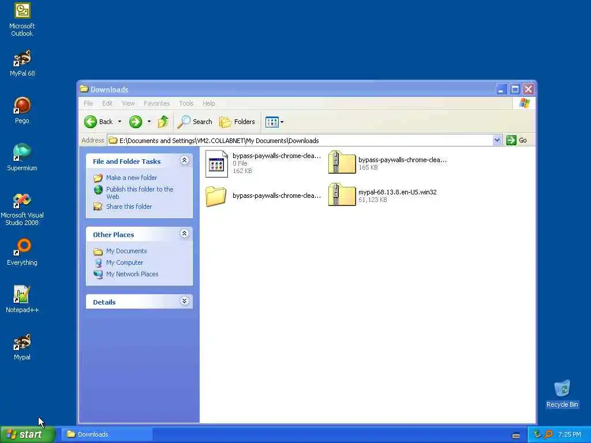Viewport: 591px width, 443px height.
Task: Open the Forward history dropdown arrow
Action: tap(149, 122)
